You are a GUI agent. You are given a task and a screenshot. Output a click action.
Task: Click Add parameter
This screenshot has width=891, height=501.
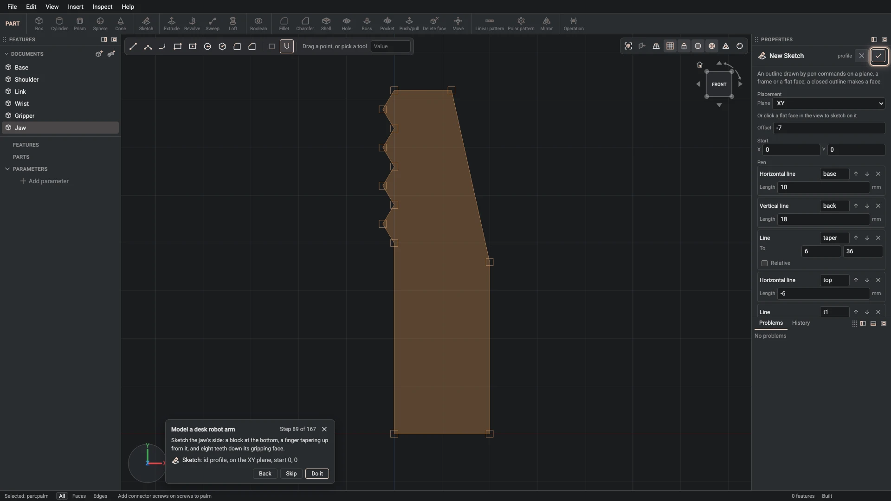[x=45, y=181]
